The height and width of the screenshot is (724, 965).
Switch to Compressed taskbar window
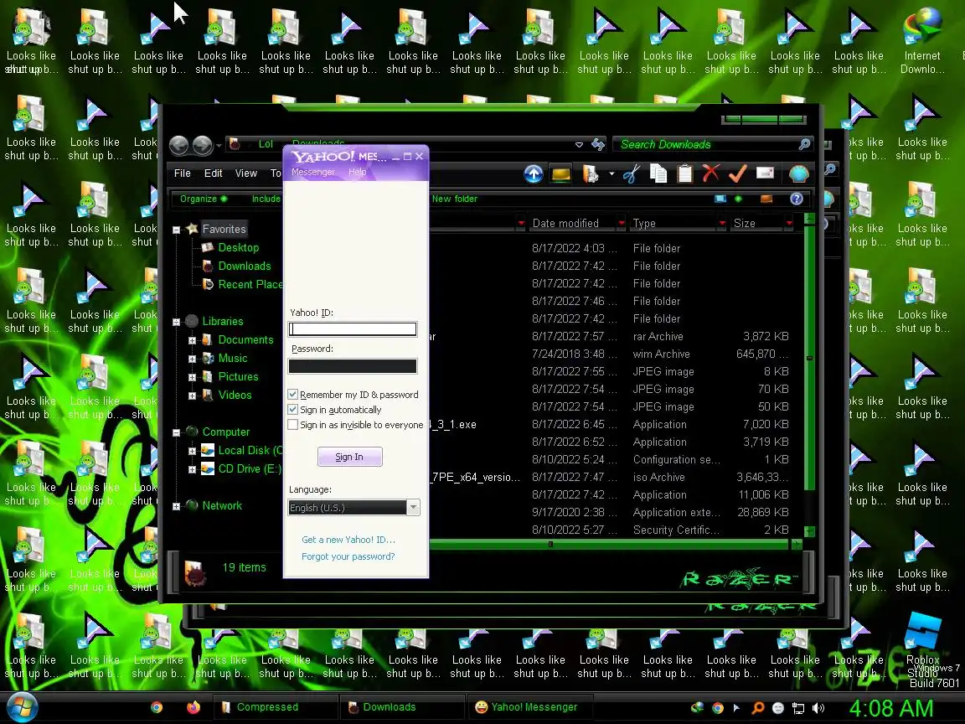275,707
